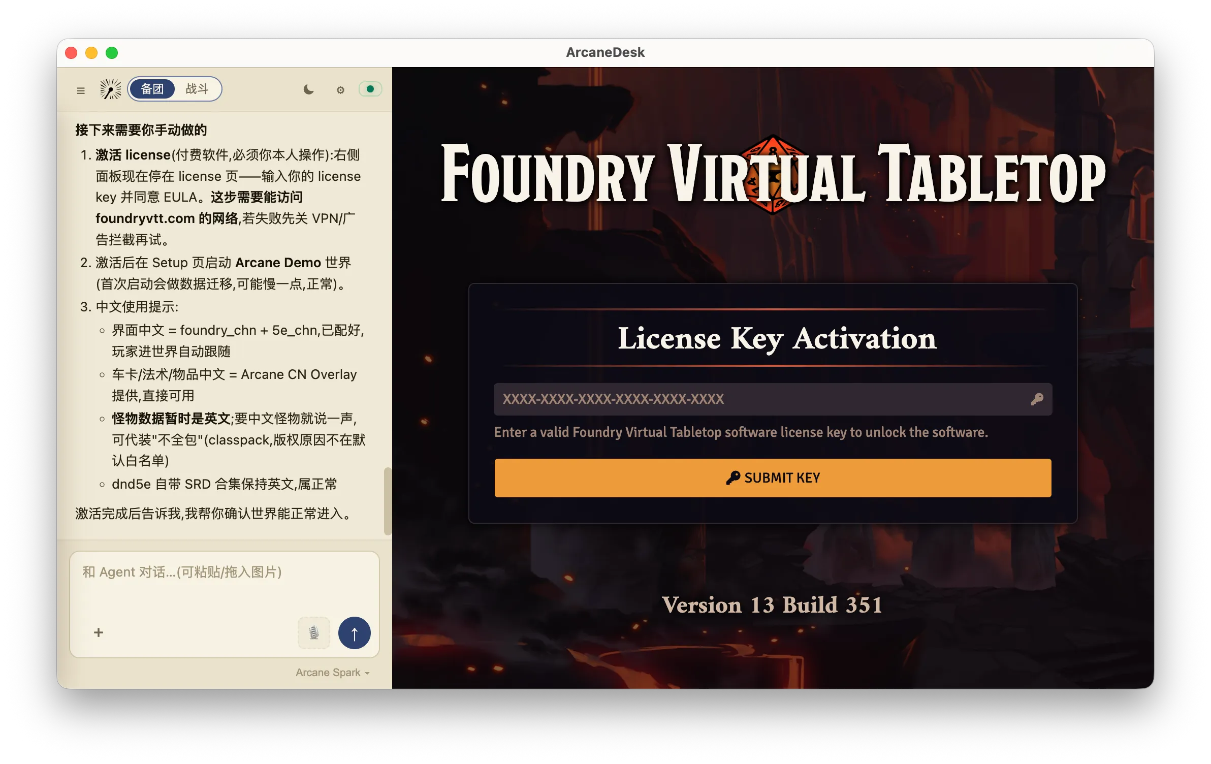Viewport: 1211px width, 764px height.
Task: Click the license key helper description text
Action: click(741, 432)
